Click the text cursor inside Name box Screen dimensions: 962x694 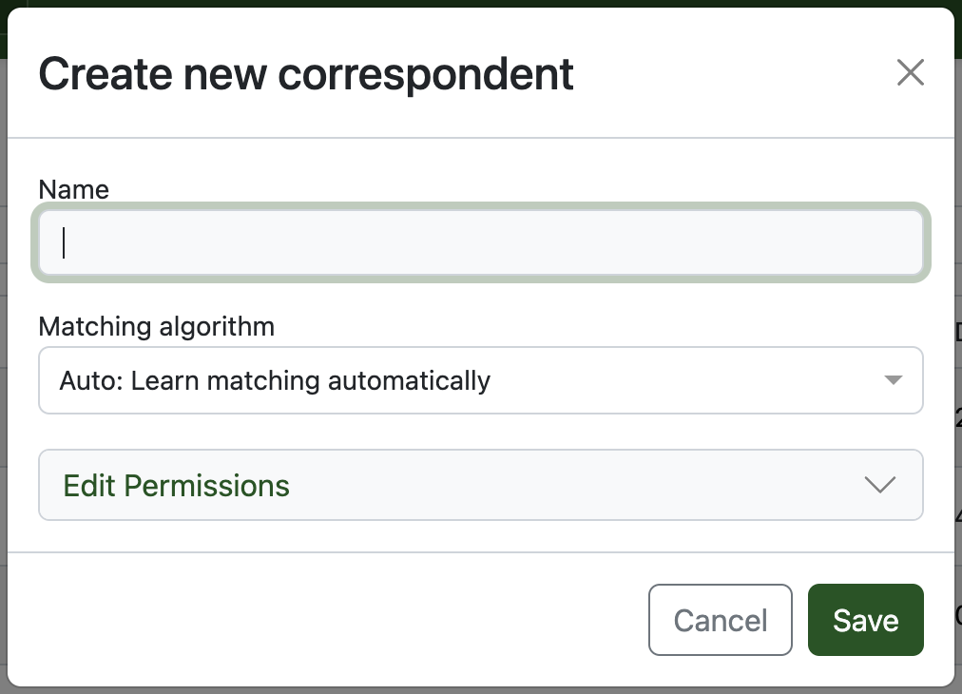(65, 243)
